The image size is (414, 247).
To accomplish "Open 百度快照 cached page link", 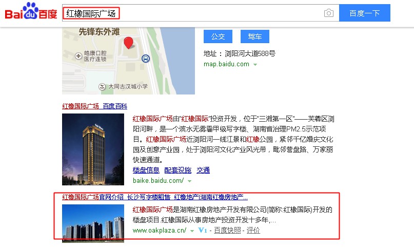I will pyautogui.click(x=227, y=231).
